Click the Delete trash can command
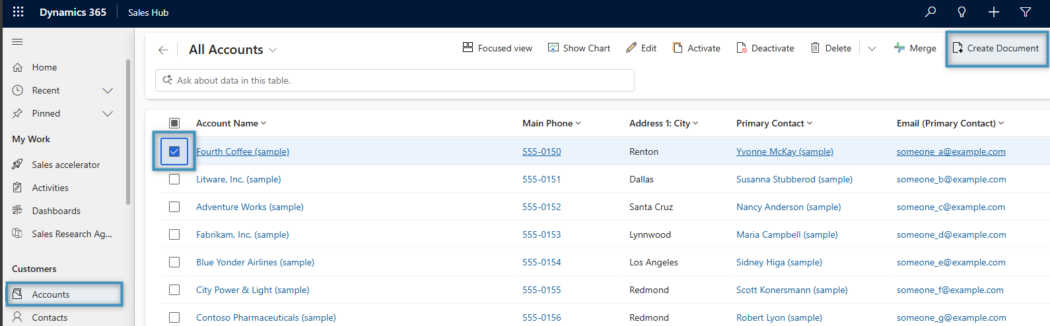The image size is (1050, 326). (831, 48)
